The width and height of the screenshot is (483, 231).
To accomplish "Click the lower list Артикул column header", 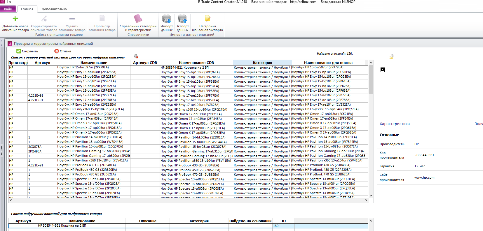I will pyautogui.click(x=23, y=221).
